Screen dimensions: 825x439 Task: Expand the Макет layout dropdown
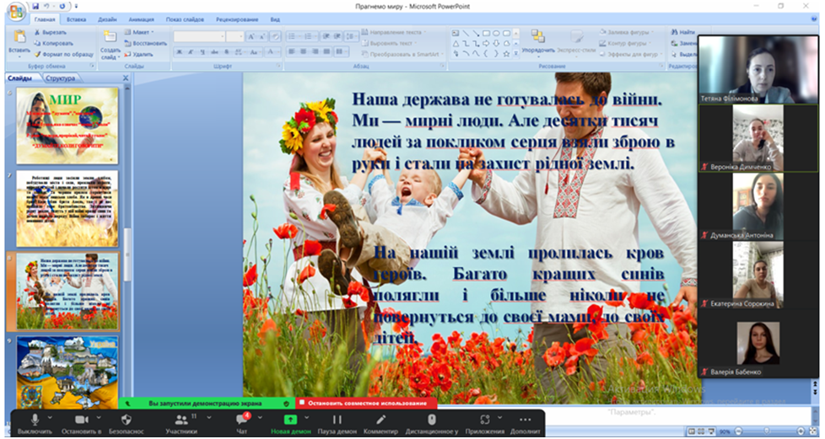click(142, 32)
